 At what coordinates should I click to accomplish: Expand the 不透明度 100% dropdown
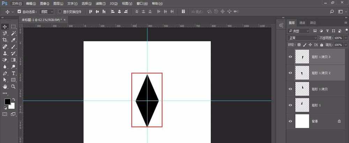point(346,38)
